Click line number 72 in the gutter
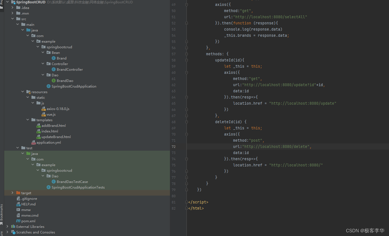The width and height of the screenshot is (389, 236). point(174,146)
